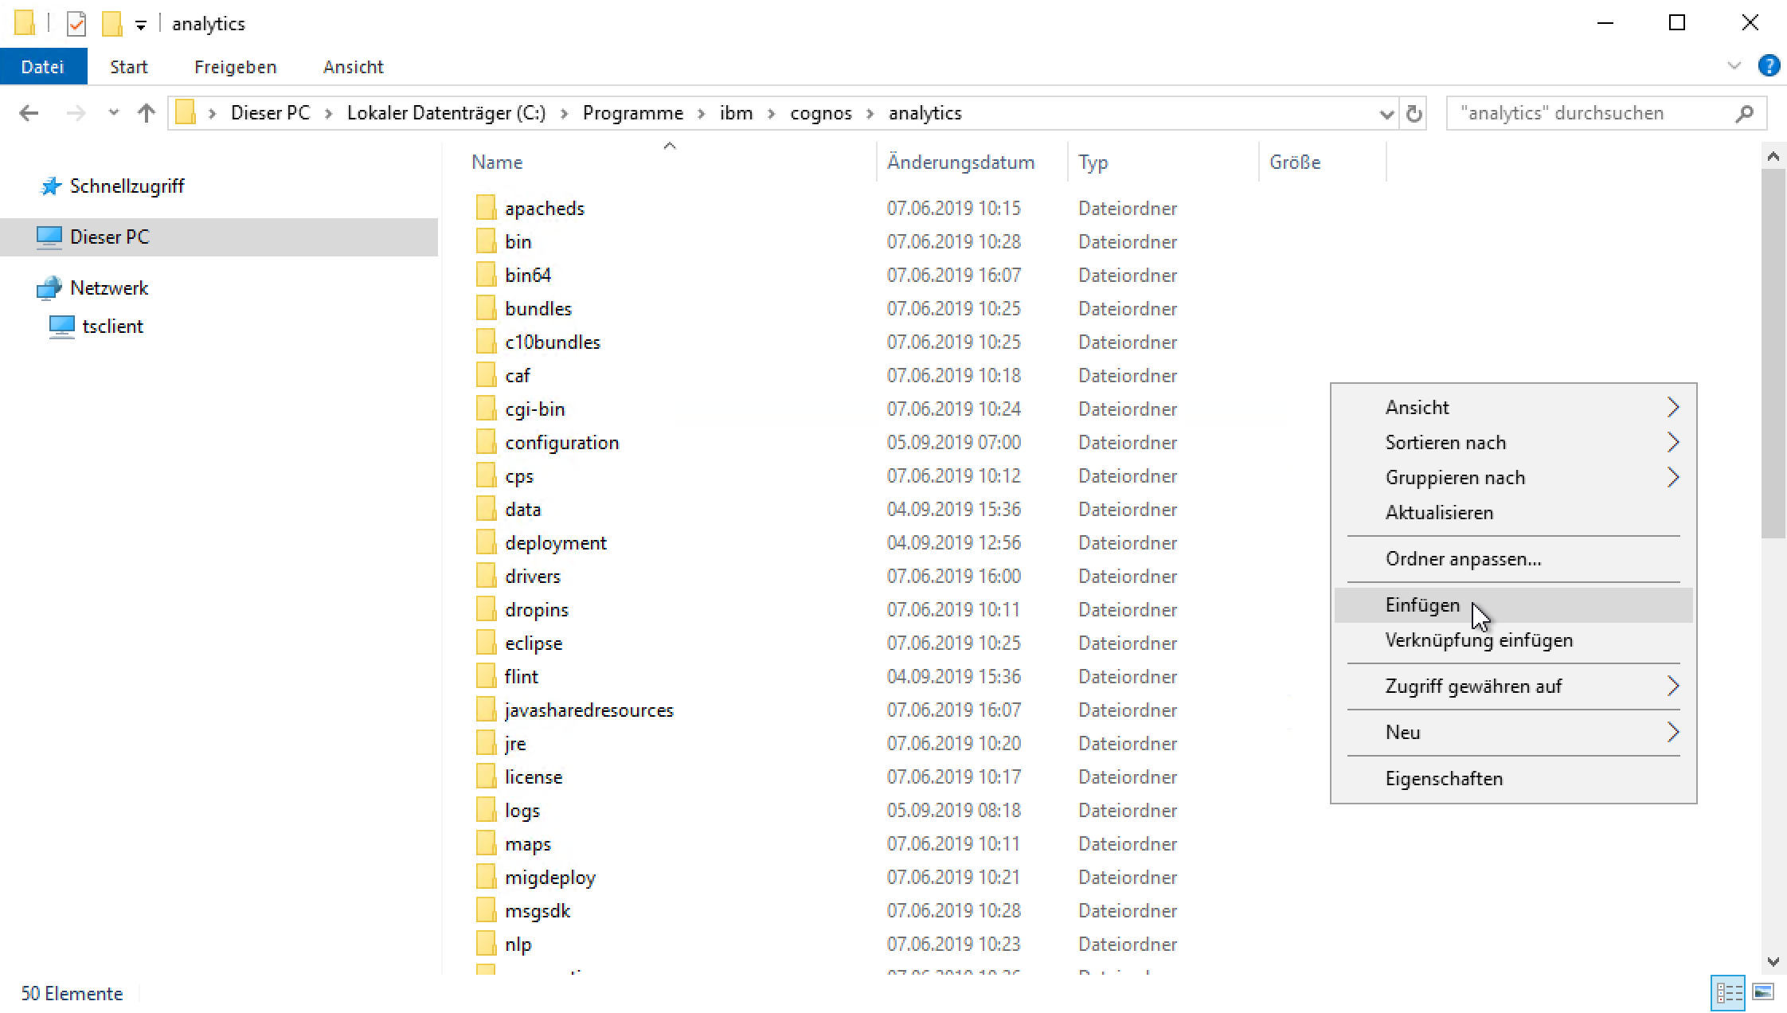
Task: Click the Back navigation arrow
Action: click(x=29, y=113)
